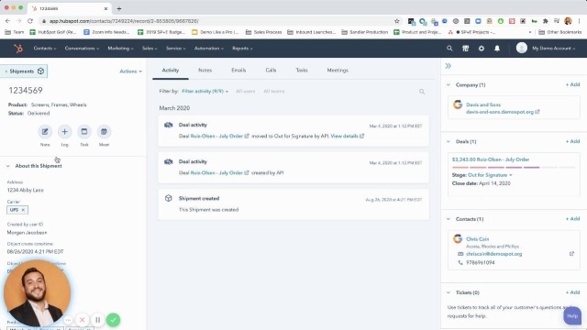Reload the page with refresh icon
The height and width of the screenshot is (330, 587).
(30, 21)
